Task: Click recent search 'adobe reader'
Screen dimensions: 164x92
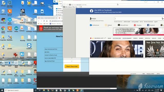Action: coord(127,22)
